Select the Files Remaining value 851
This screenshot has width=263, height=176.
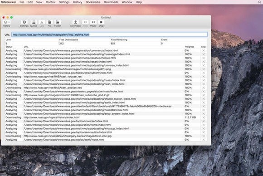coord(113,44)
